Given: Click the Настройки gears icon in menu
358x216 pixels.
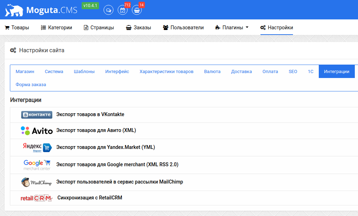Looking at the screenshot, I should tap(263, 28).
